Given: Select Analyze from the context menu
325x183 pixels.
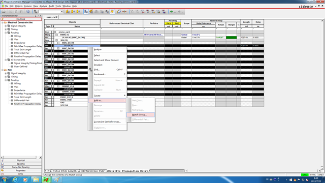Looking at the screenshot, I should tap(97, 50).
